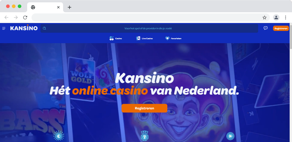The image size is (292, 142).
Task: Click the large Registreren hero button
Action: pyautogui.click(x=145, y=108)
